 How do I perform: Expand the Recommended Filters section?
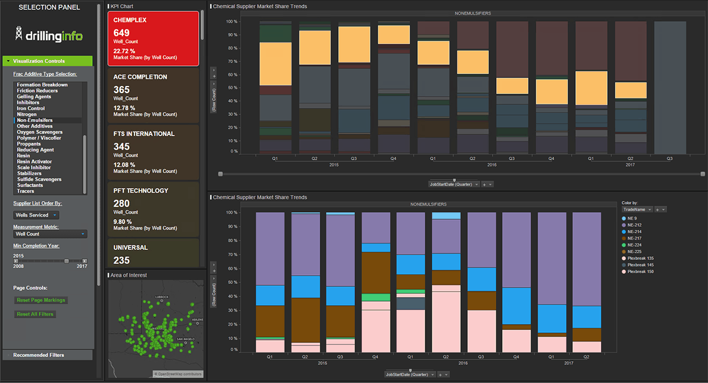click(x=47, y=355)
